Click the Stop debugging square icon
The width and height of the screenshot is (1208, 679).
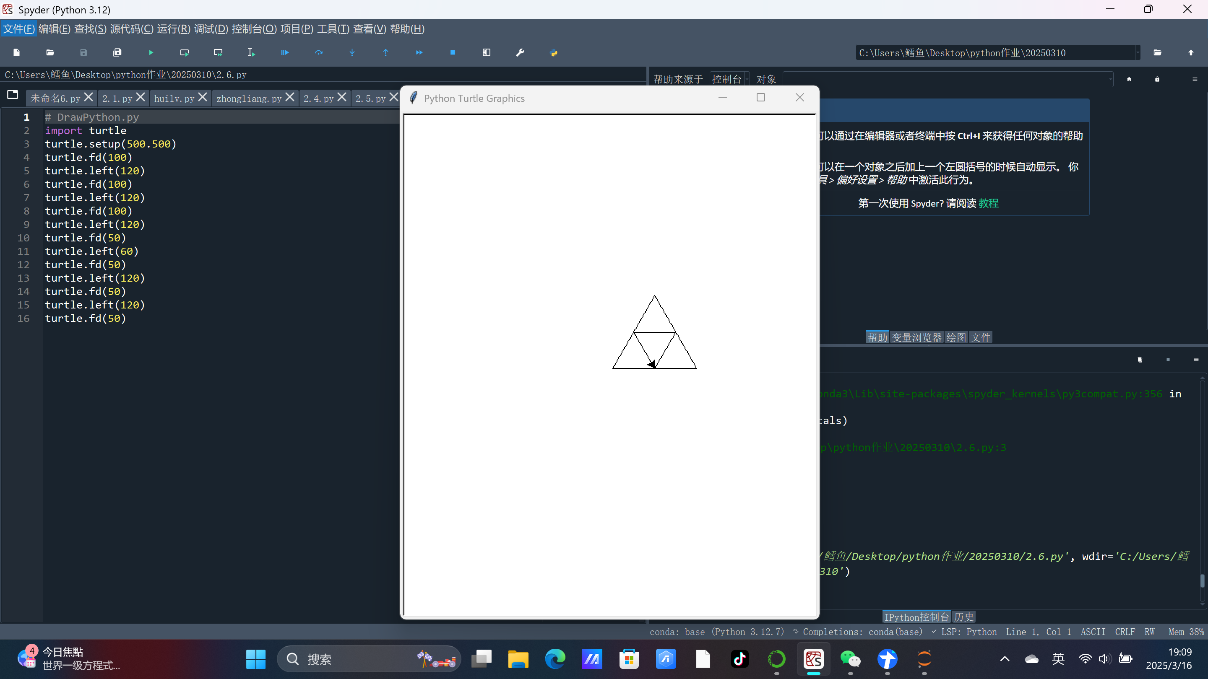click(x=453, y=52)
